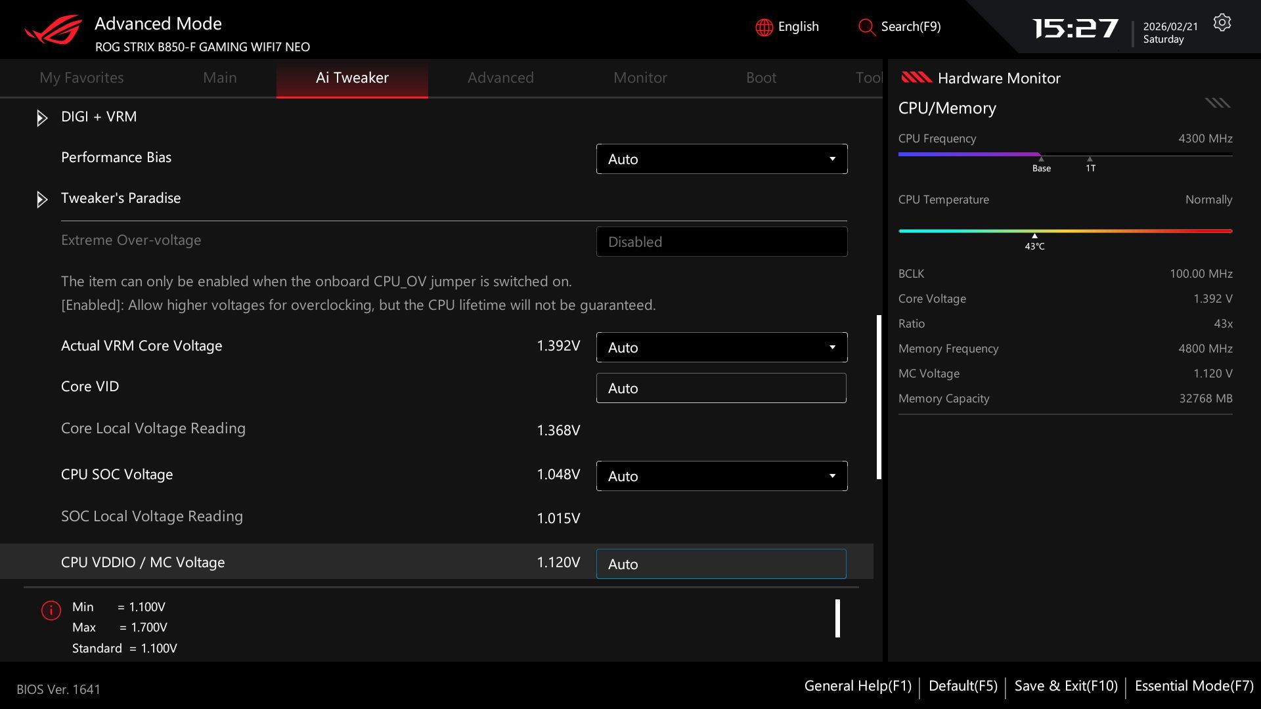Image resolution: width=1261 pixels, height=709 pixels.
Task: Select the Performance Bias label
Action: pyautogui.click(x=116, y=158)
